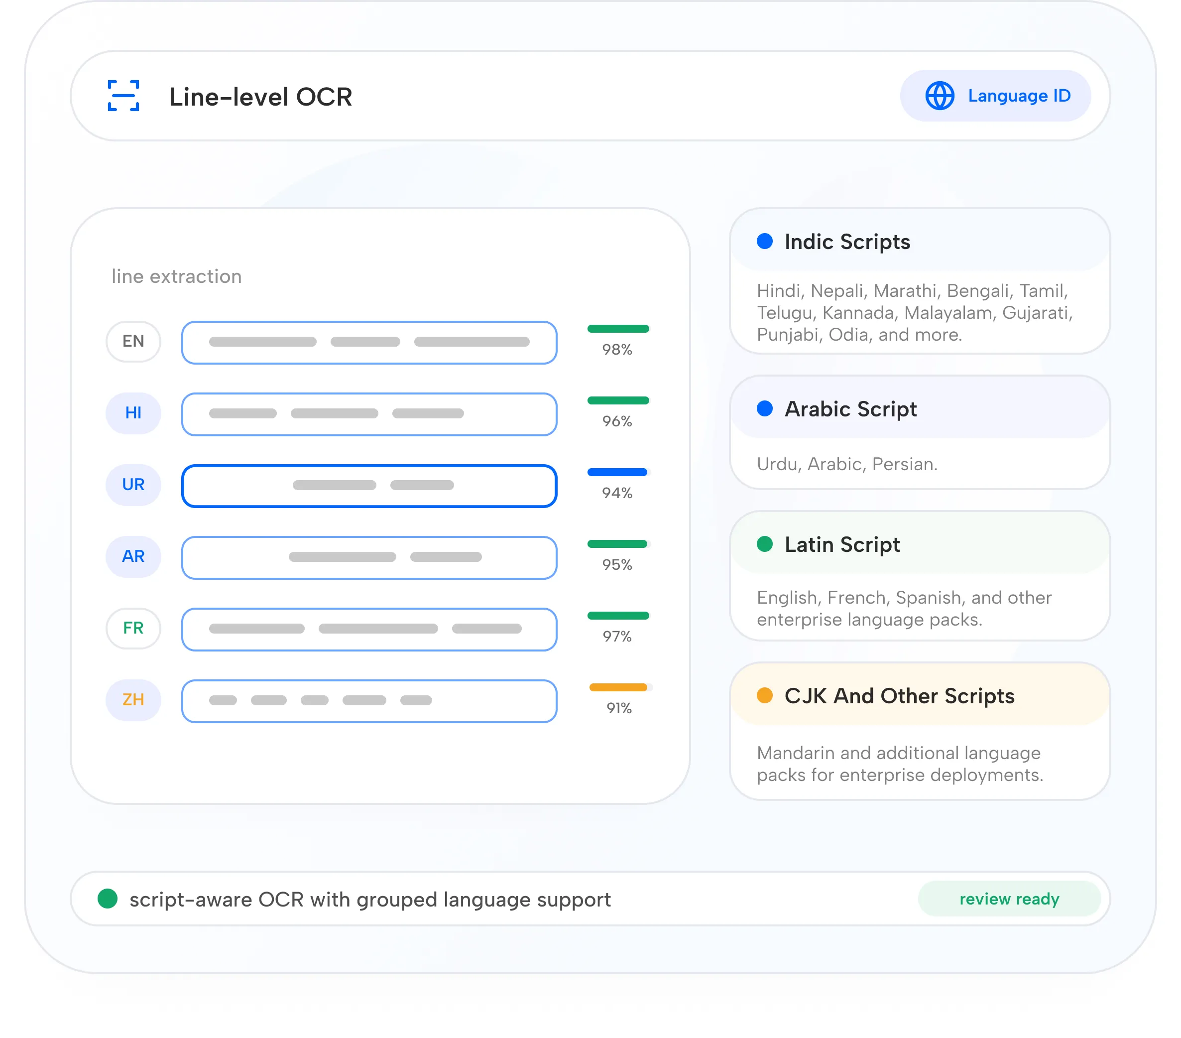
Task: Click the scan frame OCR icon
Action: pos(123,96)
